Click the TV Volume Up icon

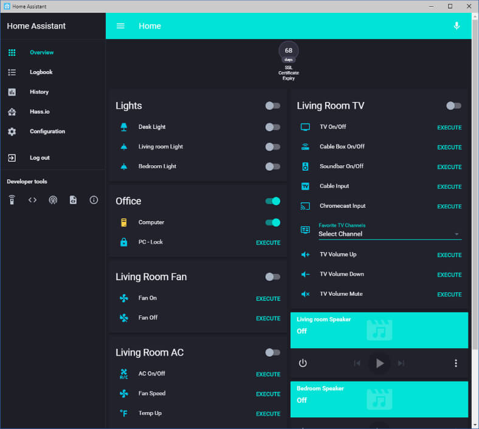[305, 255]
